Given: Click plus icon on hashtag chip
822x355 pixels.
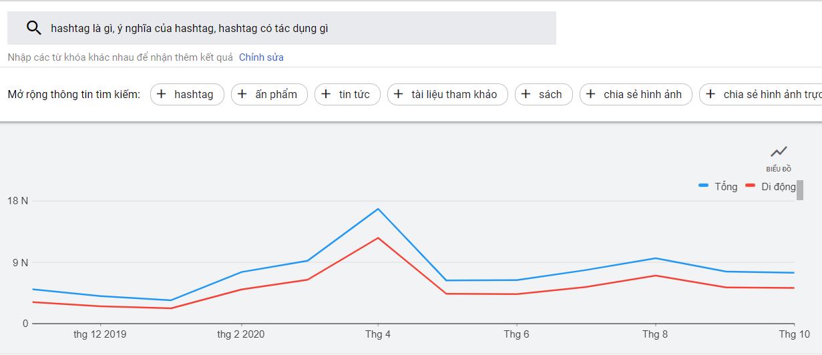Looking at the screenshot, I should tap(162, 94).
